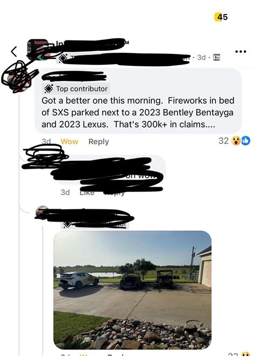Click the Top contributor diamond badge icon
The image size is (255, 356).
[49, 88]
